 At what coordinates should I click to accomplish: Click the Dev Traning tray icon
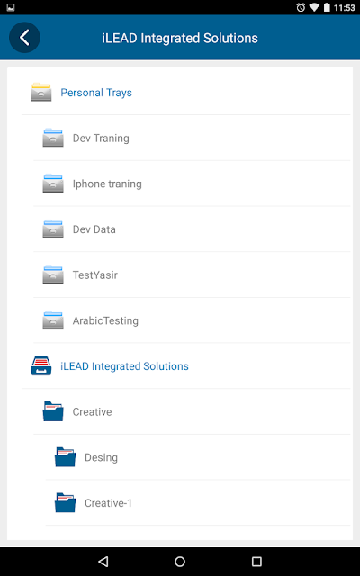point(53,138)
